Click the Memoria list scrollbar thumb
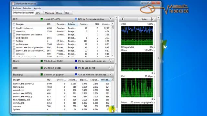The height and width of the screenshot is (116, 207). [x=113, y=107]
